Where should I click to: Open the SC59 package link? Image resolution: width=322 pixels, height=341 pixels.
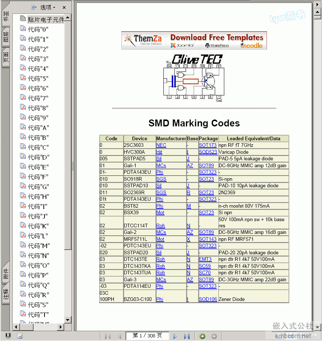point(205,266)
